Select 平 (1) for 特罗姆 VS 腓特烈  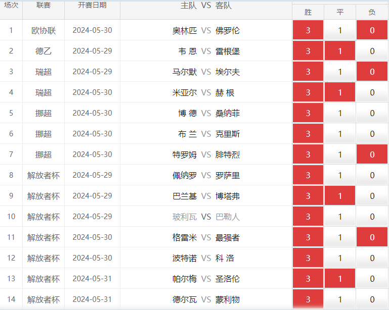coord(340,154)
